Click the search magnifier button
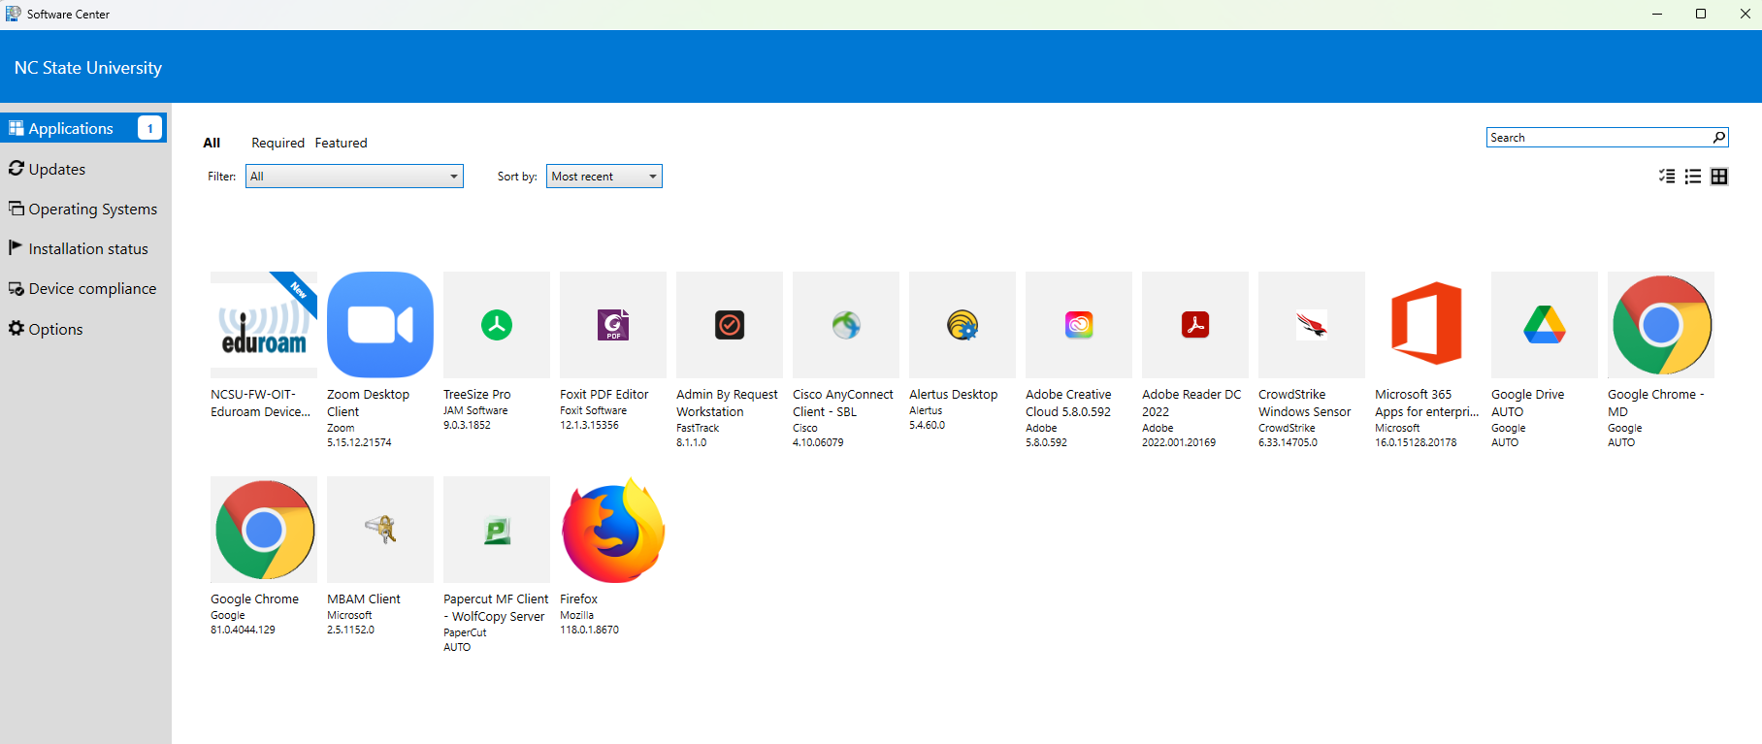This screenshot has height=744, width=1762. coord(1718,138)
